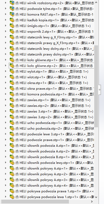Select HELI zawias 3.stp<1> component
104x204 pixels.
(x=54, y=111)
